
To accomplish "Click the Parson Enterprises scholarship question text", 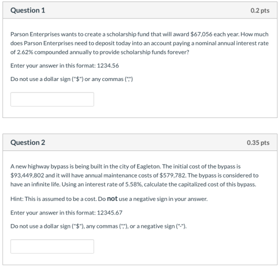I will pos(139,43).
